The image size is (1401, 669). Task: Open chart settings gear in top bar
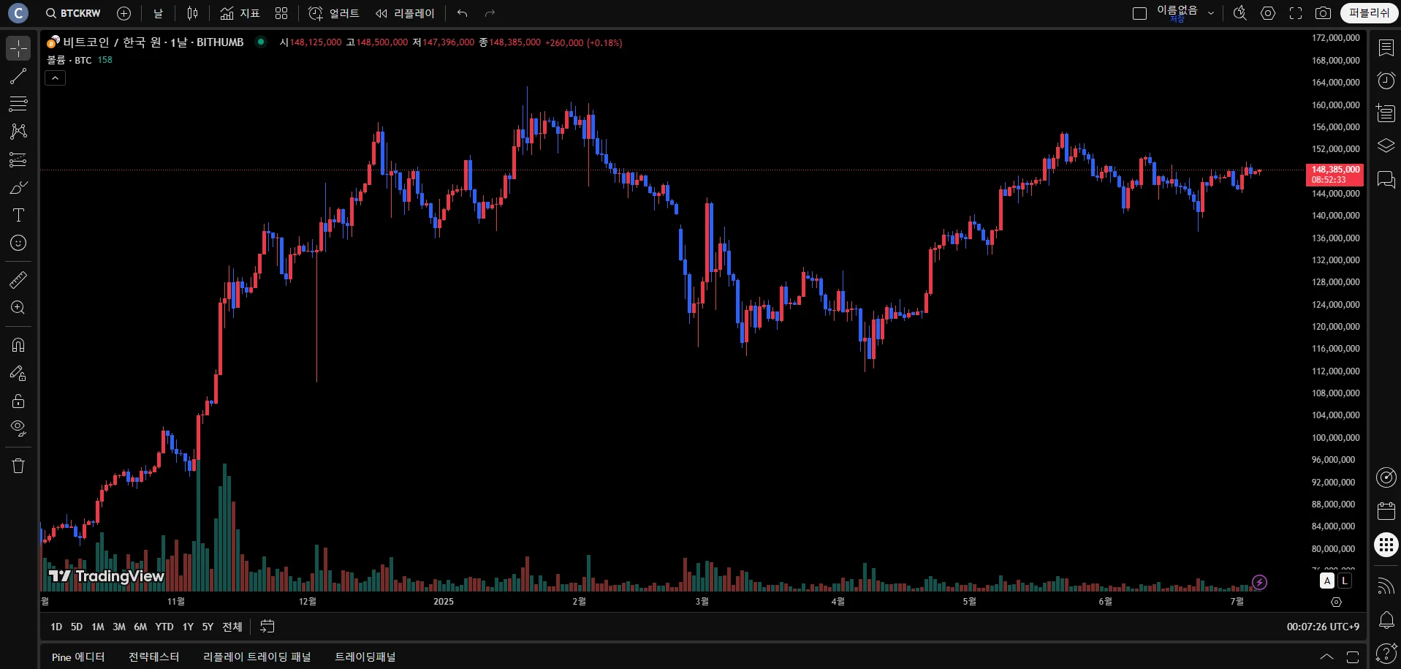pos(1268,13)
